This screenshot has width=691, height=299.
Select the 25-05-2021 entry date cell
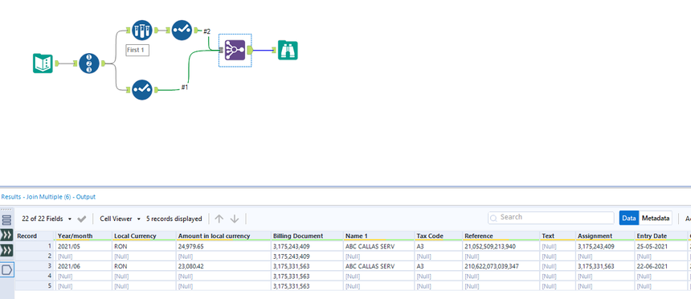pos(660,246)
